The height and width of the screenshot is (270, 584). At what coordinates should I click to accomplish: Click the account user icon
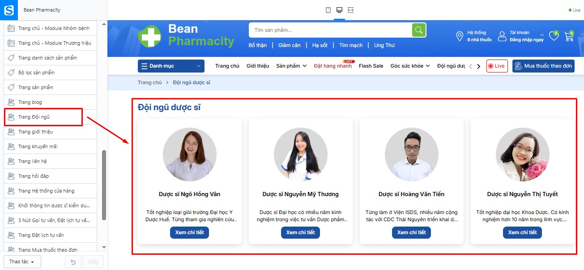pyautogui.click(x=502, y=36)
